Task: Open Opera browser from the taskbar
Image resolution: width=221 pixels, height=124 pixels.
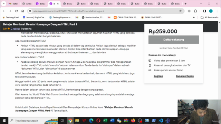Action: [98, 121]
